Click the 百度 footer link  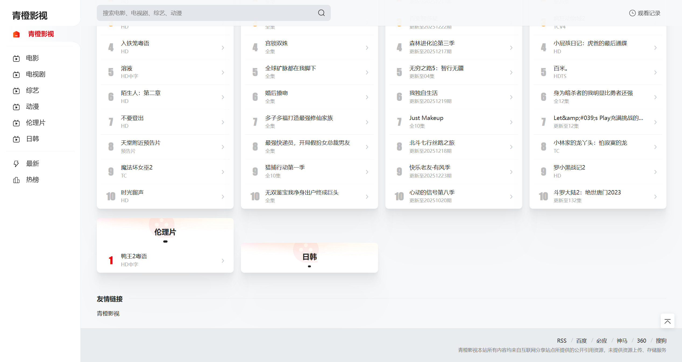[581, 340]
